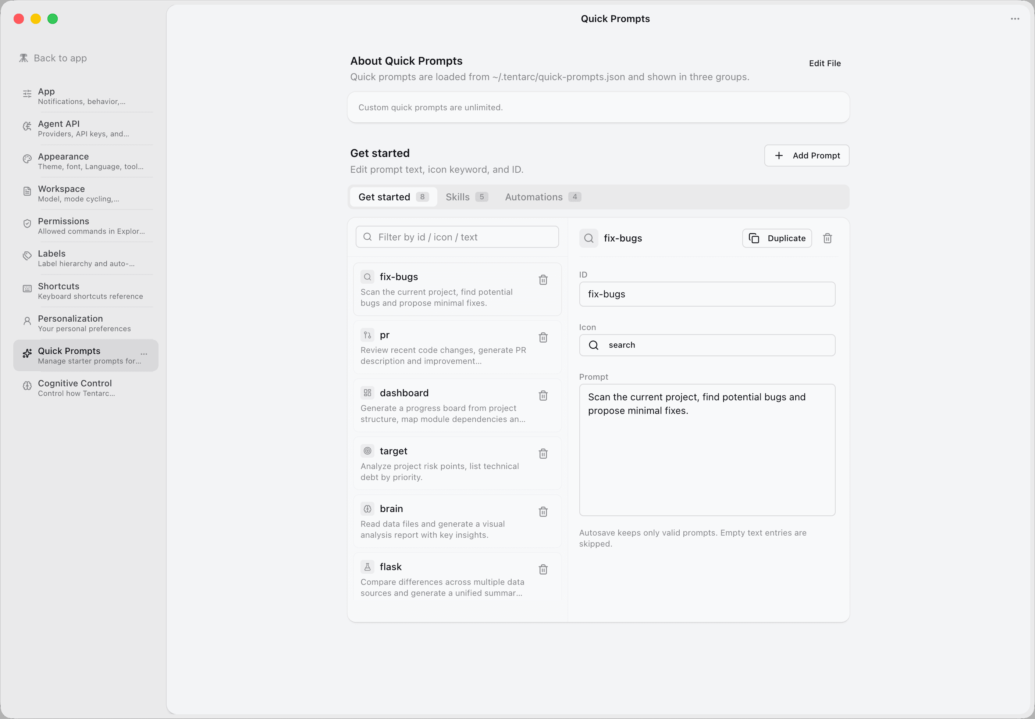Select the target prompt in list

pyautogui.click(x=442, y=463)
